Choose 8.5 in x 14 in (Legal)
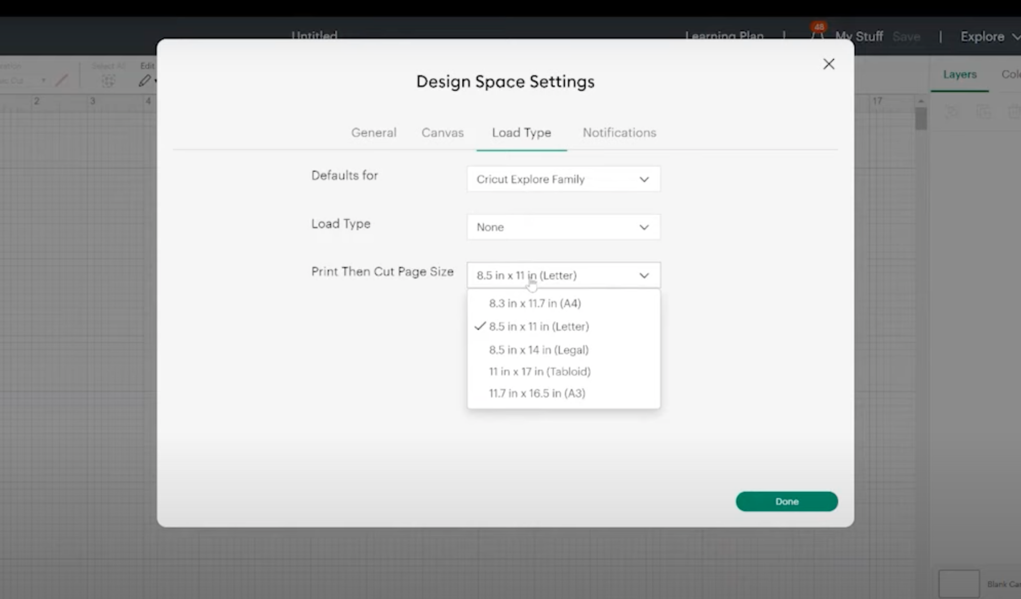 [x=563, y=349]
